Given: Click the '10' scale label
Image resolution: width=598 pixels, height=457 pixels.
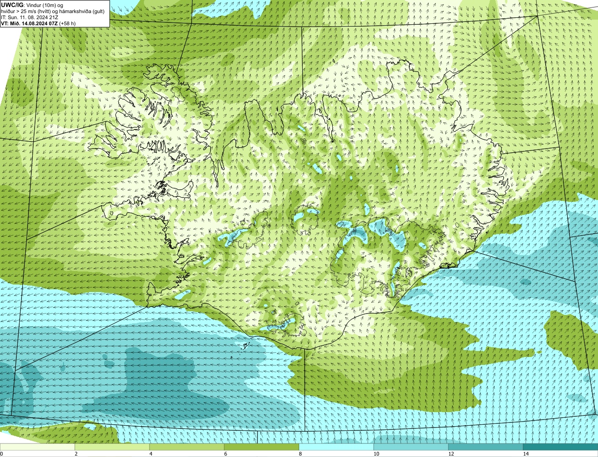Looking at the screenshot, I should (x=376, y=454).
